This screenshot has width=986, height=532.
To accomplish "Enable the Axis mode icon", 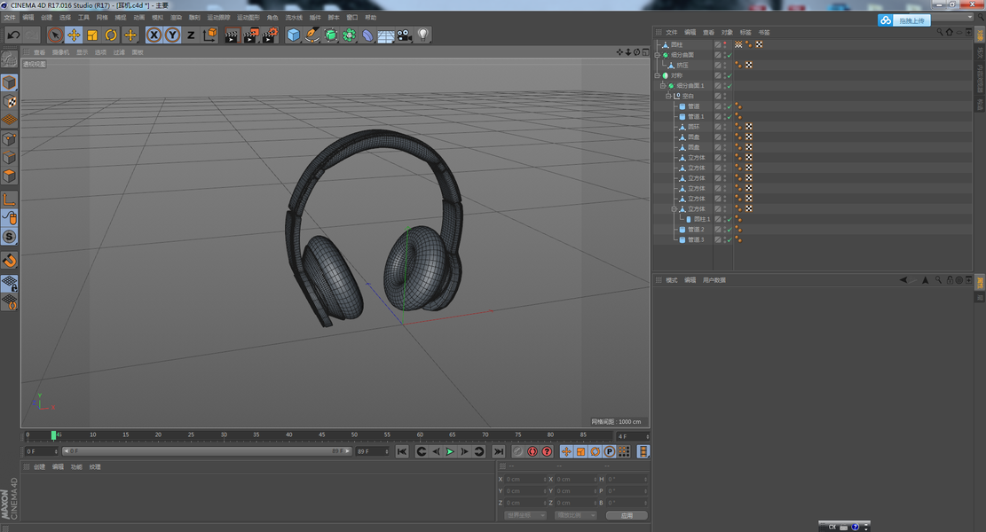I will tap(10, 199).
